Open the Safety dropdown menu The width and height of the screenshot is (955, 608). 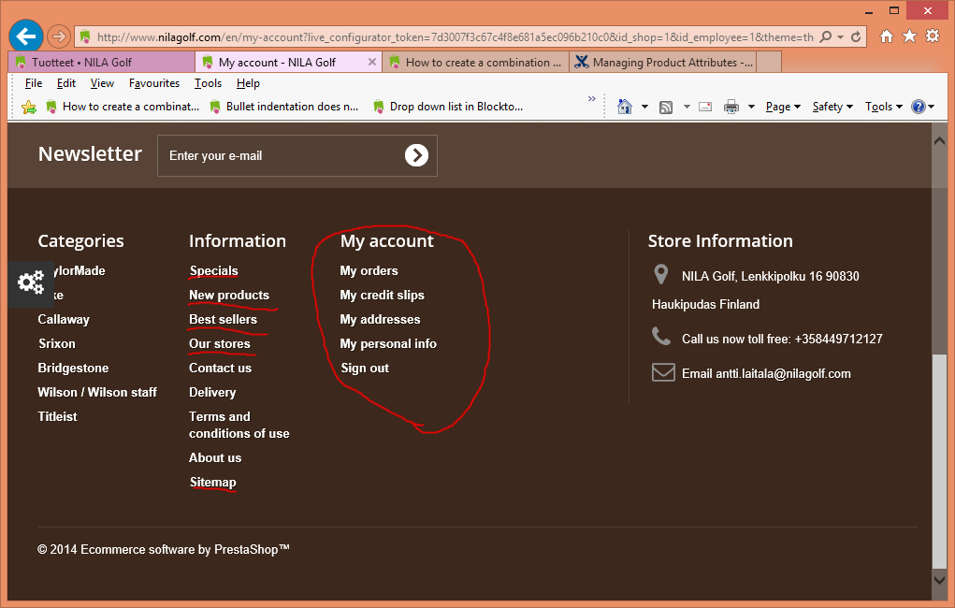832,107
